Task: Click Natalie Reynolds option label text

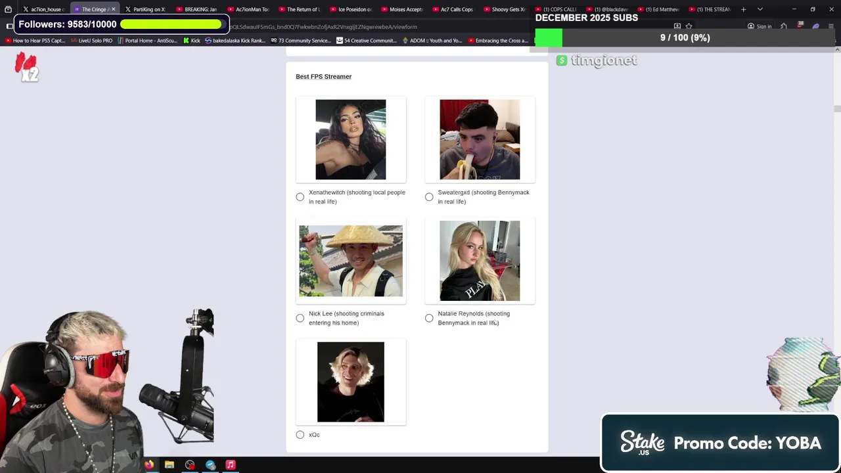Action: pyautogui.click(x=474, y=318)
